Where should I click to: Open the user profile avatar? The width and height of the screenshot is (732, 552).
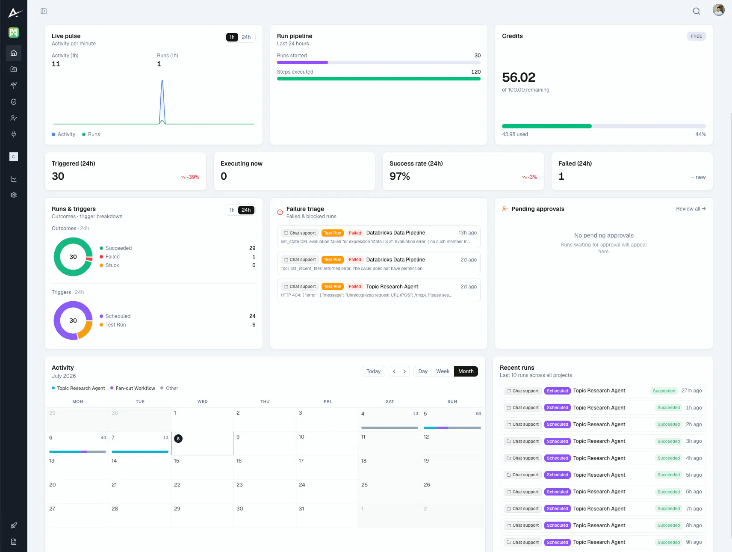click(x=719, y=10)
